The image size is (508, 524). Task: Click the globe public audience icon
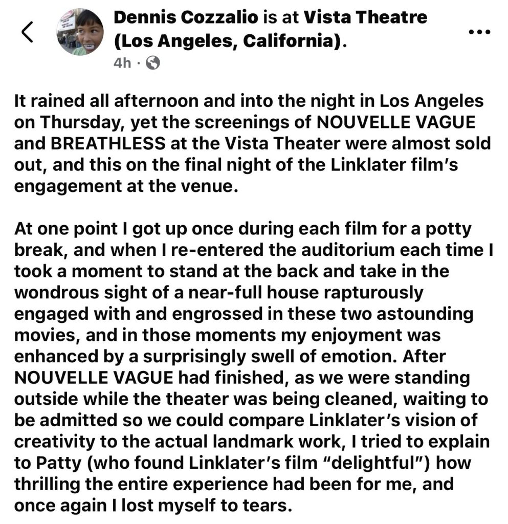(x=152, y=63)
